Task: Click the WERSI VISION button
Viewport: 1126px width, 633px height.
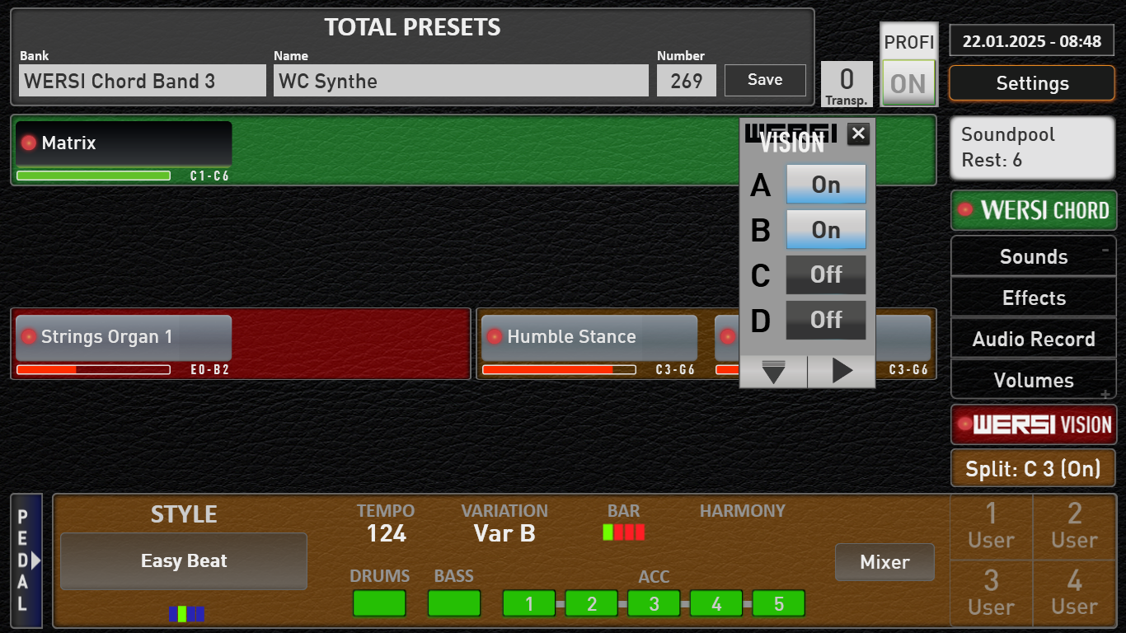Action: pyautogui.click(x=1034, y=424)
